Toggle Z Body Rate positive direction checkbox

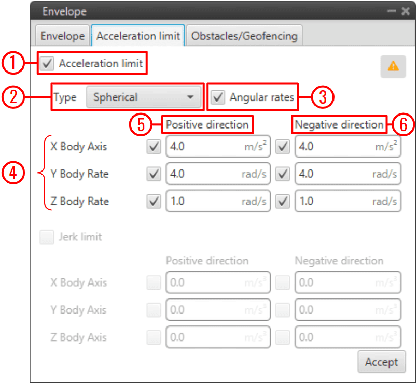[x=154, y=202]
